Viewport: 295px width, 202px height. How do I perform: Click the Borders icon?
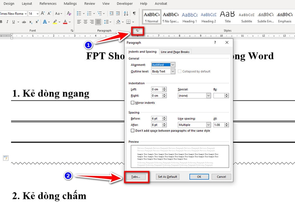[x=128, y=22]
